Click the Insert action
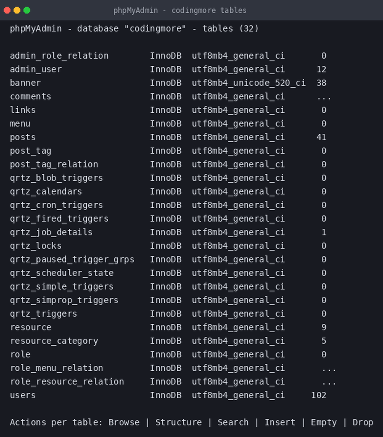The height and width of the screenshot is (437, 383). coord(280,422)
